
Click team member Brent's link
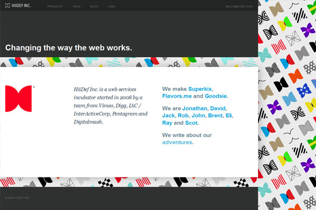(215, 115)
